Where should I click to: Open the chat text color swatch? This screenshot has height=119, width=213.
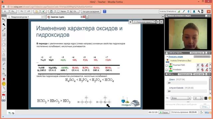pyautogui.click(x=206, y=98)
